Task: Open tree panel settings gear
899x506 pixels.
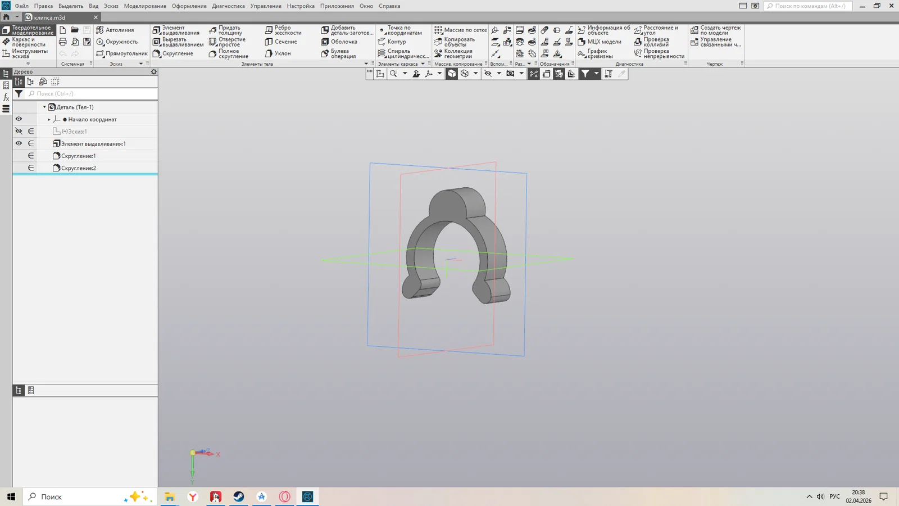Action: tap(153, 72)
